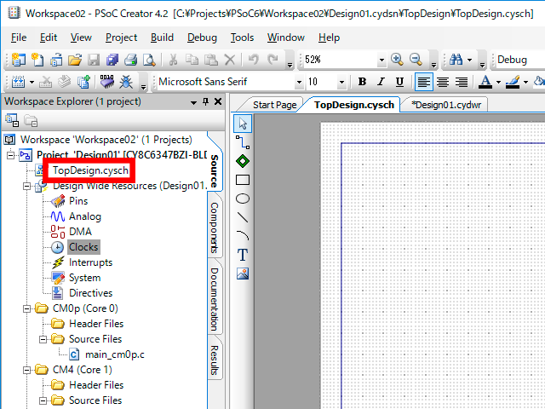Open the highlight line color picker
The width and height of the screenshot is (545, 409).
513,82
